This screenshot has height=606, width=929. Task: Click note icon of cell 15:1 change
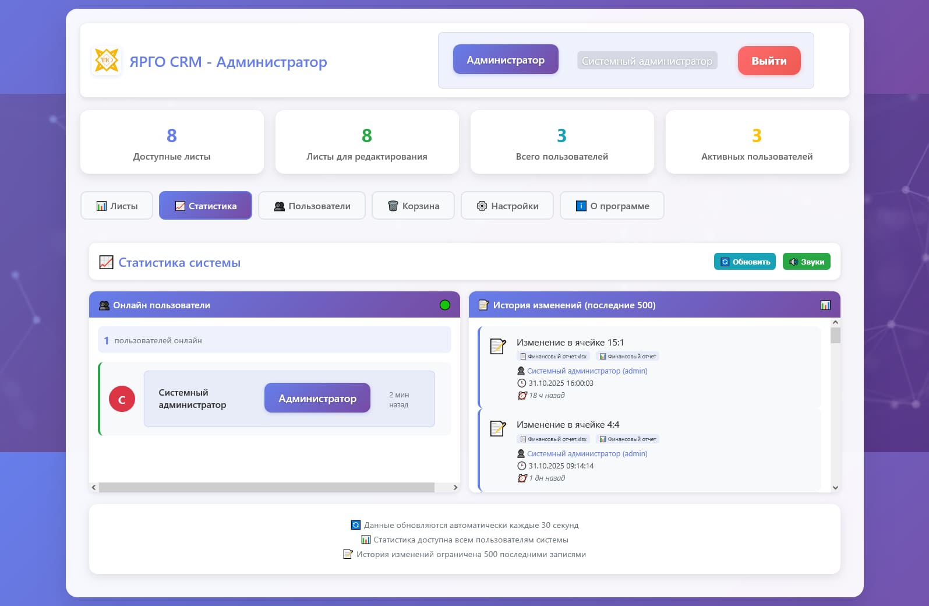pyautogui.click(x=498, y=346)
